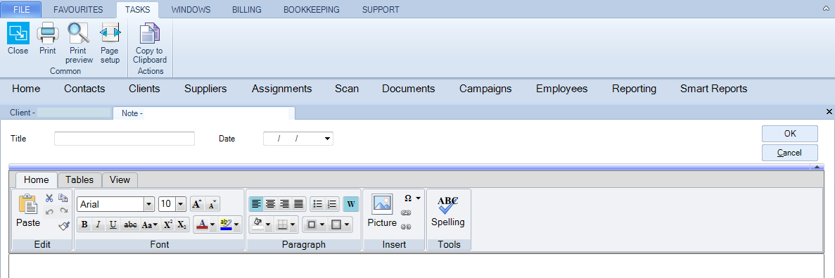
Task: Run the Spelling check
Action: (x=448, y=211)
